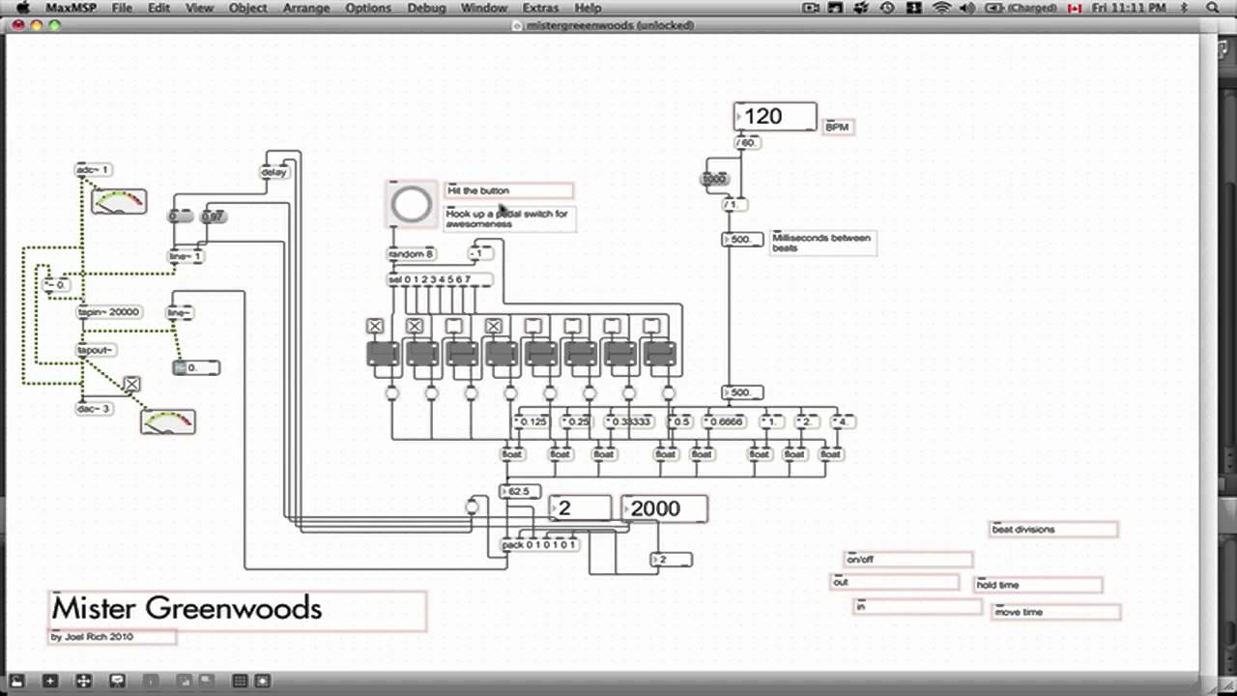Open the Extras menu
This screenshot has height=696, width=1237.
coord(540,8)
